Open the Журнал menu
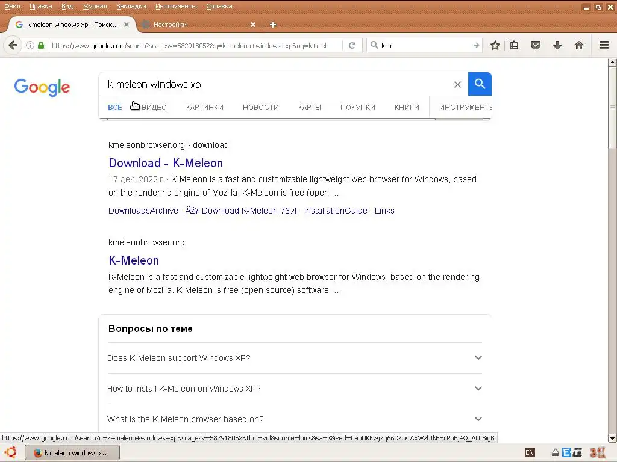 click(x=95, y=6)
